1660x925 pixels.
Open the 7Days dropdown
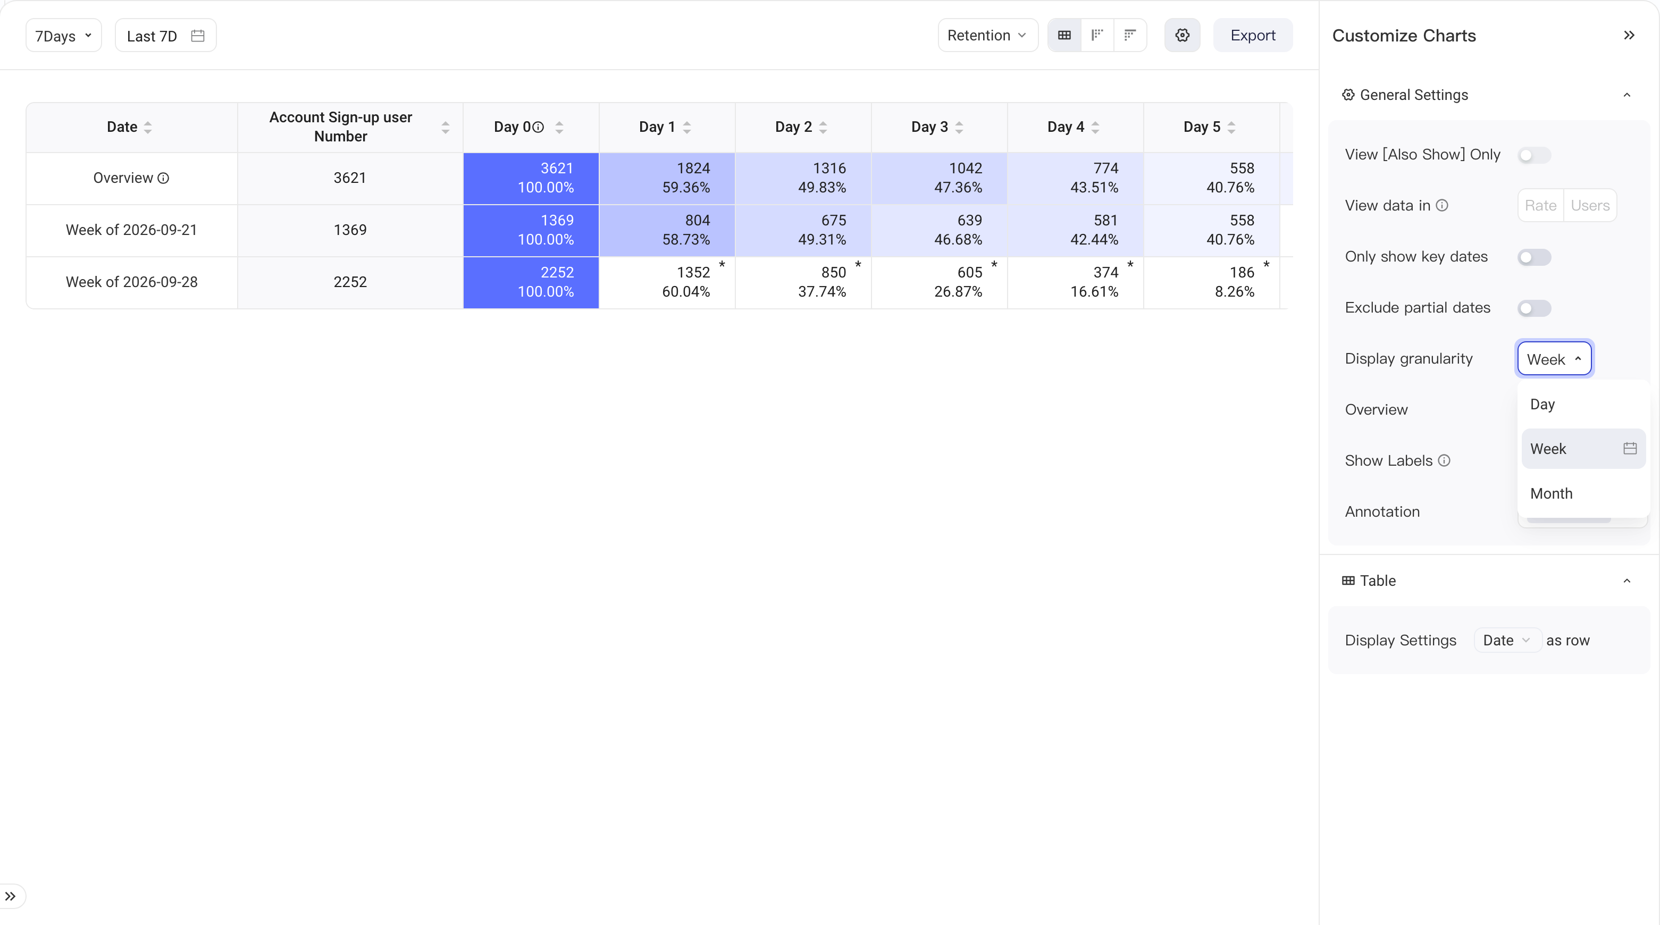coord(63,36)
